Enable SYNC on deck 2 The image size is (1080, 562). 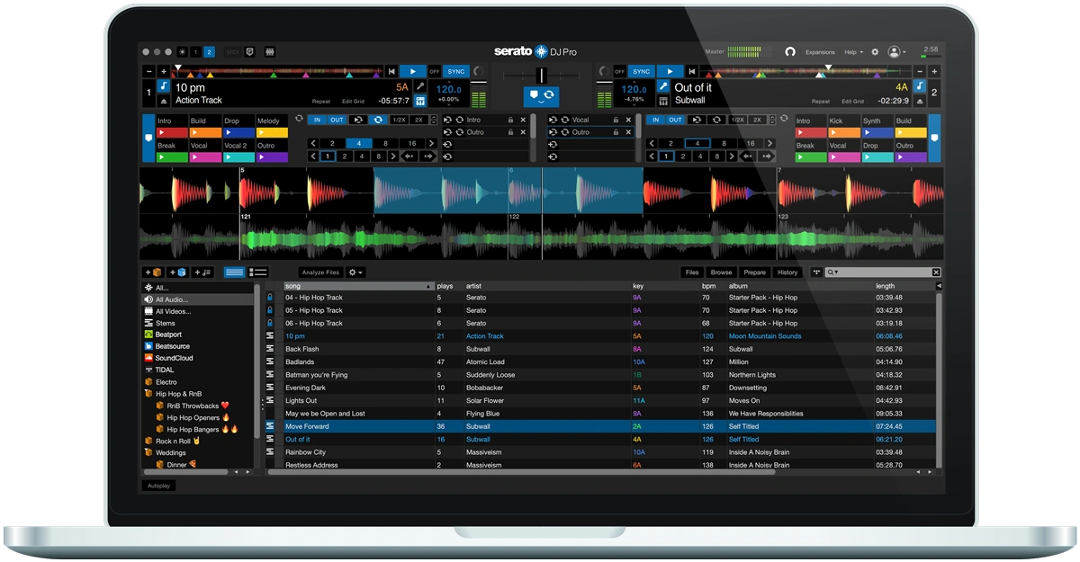(x=641, y=71)
